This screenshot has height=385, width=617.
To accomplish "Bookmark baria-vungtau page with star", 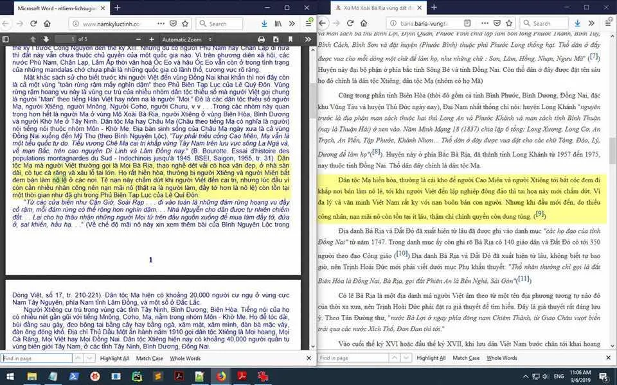I will [509, 23].
